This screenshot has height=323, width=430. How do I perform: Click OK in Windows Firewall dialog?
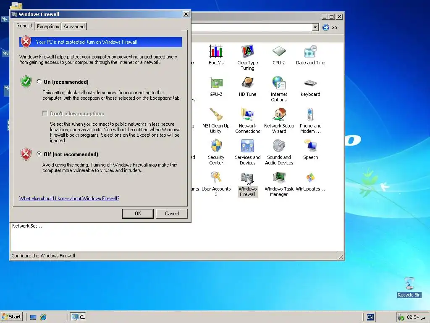click(138, 214)
